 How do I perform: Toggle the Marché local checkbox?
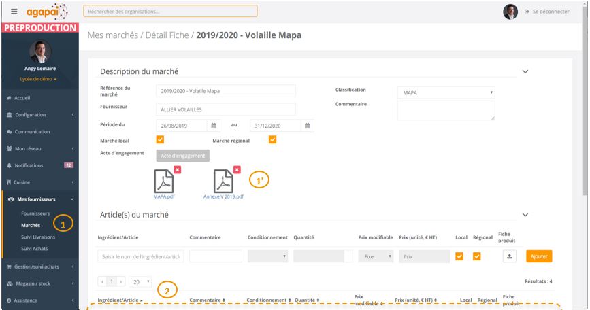pos(160,140)
